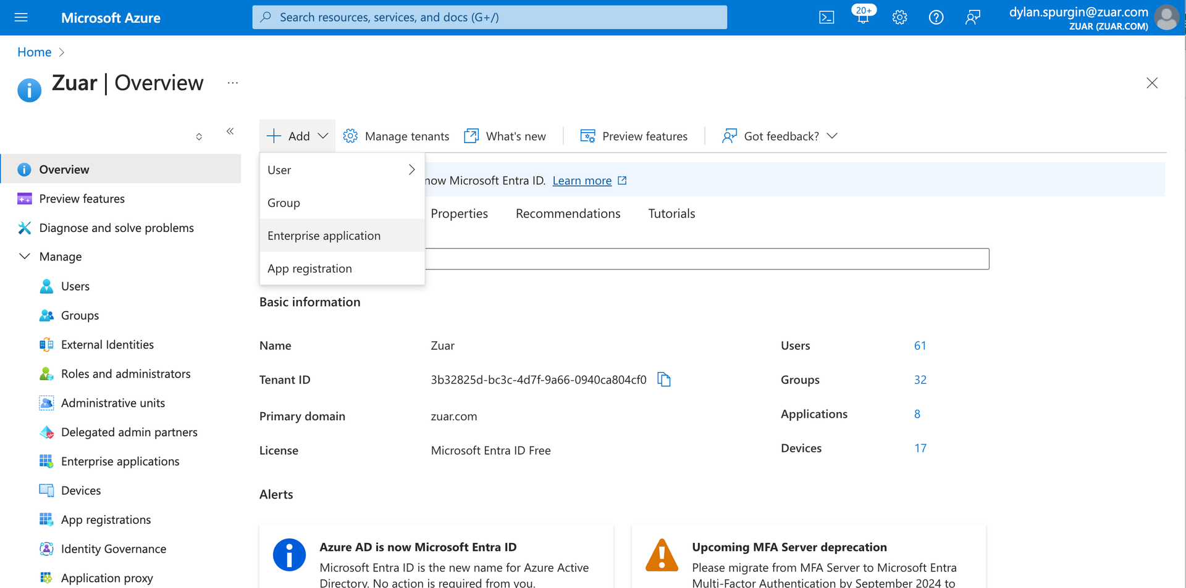Open the Upcoming MFA Server deprecation alert
Viewport: 1186px width, 588px height.
809,557
